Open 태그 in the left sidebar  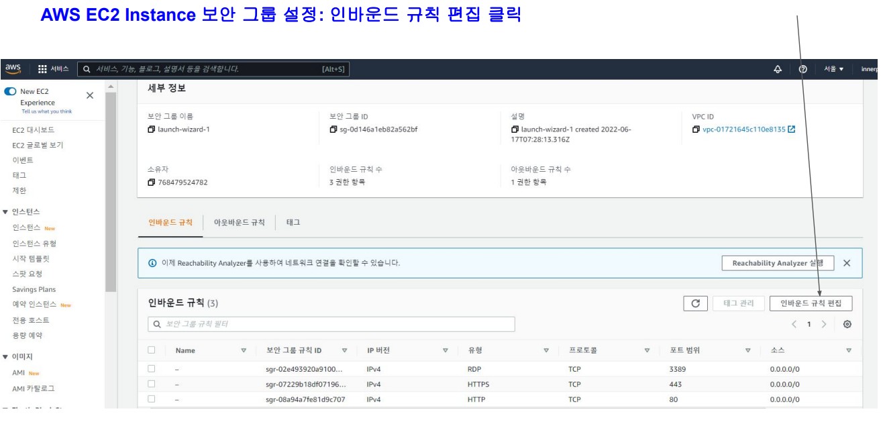(x=19, y=175)
